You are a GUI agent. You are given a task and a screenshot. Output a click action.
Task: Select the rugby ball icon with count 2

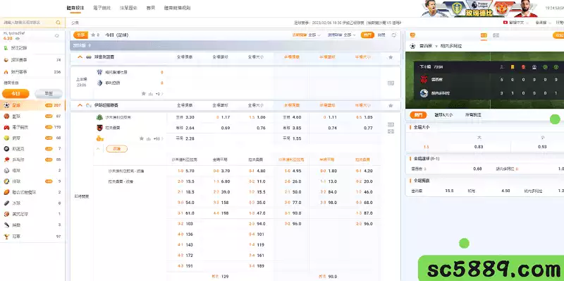(6, 192)
